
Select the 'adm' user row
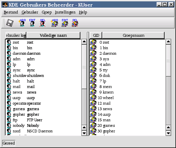pos(43,59)
